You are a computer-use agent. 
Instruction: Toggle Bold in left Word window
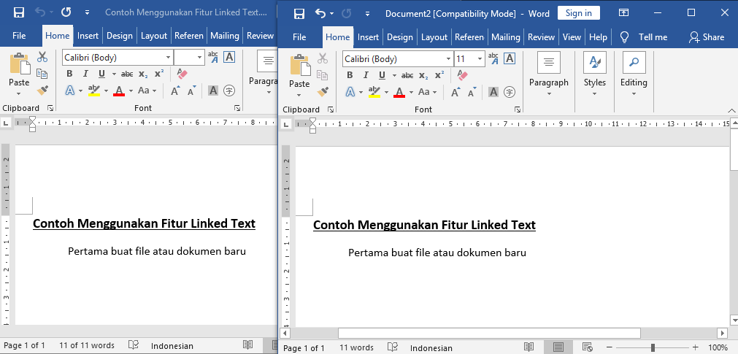(x=69, y=74)
